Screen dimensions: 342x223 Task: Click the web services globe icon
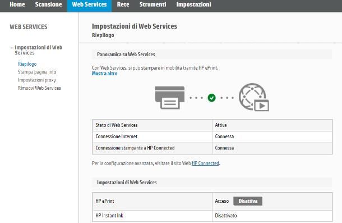pos(253,97)
